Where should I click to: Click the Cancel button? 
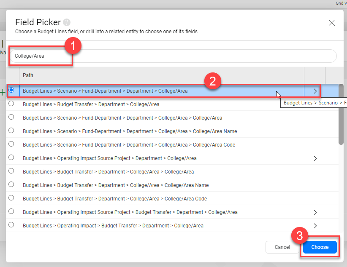282,247
